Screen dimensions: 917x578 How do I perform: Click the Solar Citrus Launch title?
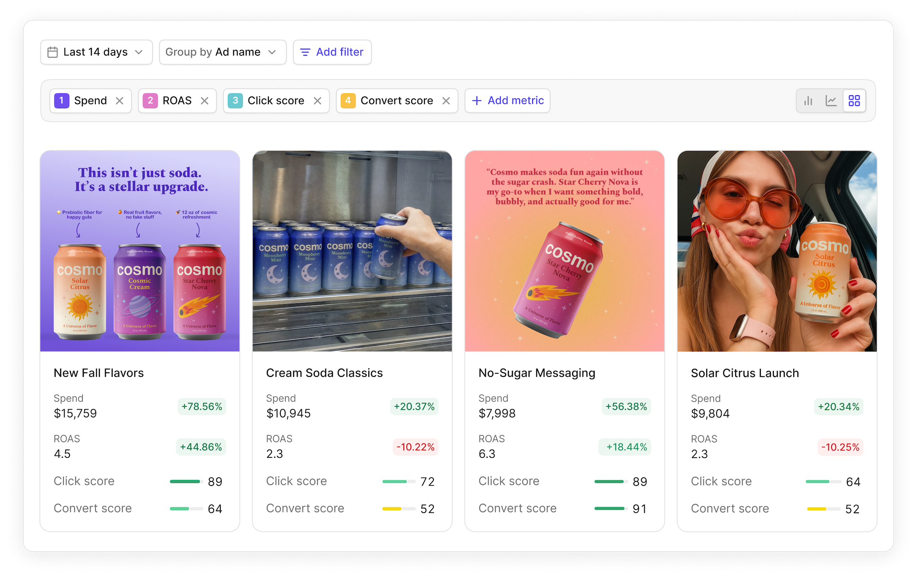pos(745,373)
